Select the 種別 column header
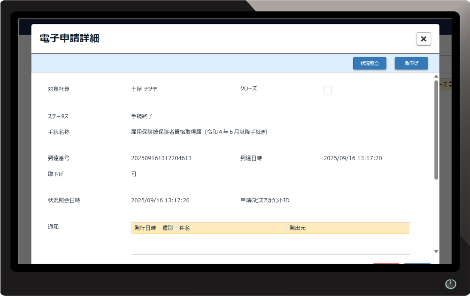The image size is (470, 296). pos(168,228)
